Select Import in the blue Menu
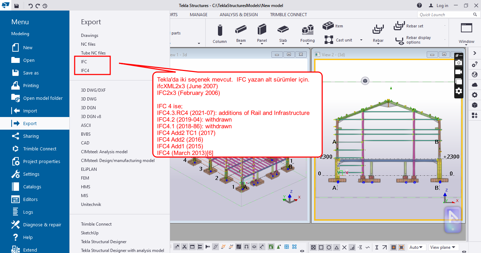Screen dimensions: 481x253 tap(35, 111)
